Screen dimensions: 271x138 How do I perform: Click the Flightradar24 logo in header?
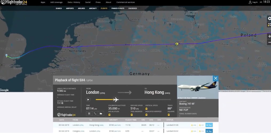(14, 2)
